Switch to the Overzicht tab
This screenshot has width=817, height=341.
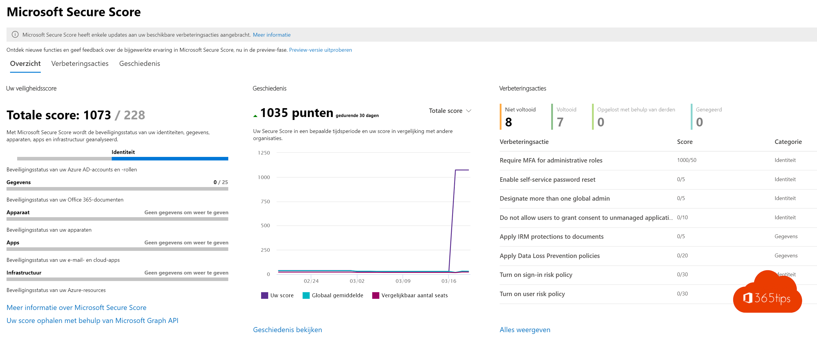[25, 63]
